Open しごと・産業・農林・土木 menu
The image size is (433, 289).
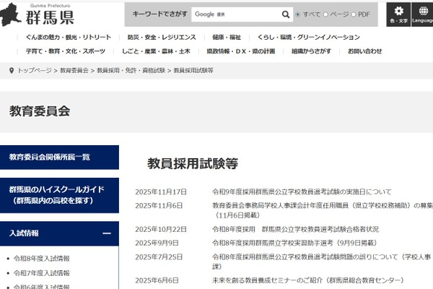[156, 51]
